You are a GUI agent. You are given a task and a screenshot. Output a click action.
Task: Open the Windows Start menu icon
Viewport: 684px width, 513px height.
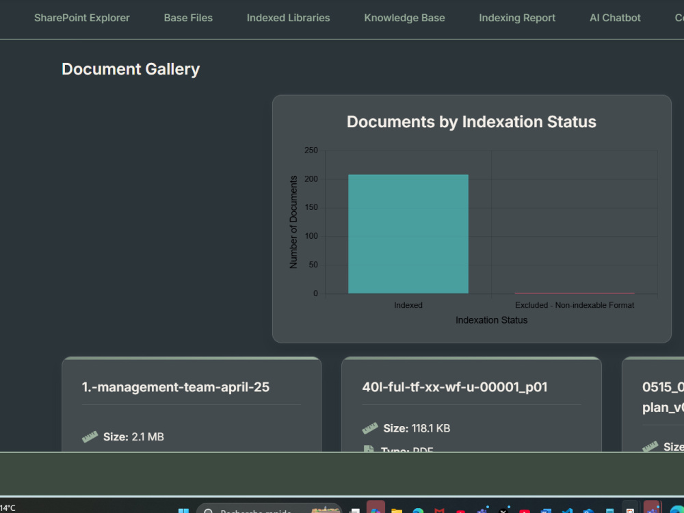click(183, 510)
